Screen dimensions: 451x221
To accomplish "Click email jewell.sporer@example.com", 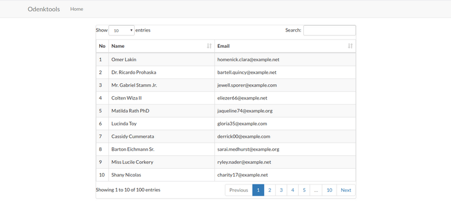I will [247, 85].
